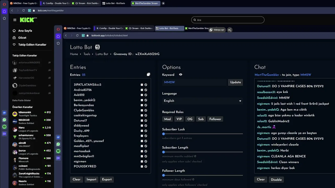Click MertTheGambler link above the chat
Screen dimensions: 335x188
click(267, 75)
